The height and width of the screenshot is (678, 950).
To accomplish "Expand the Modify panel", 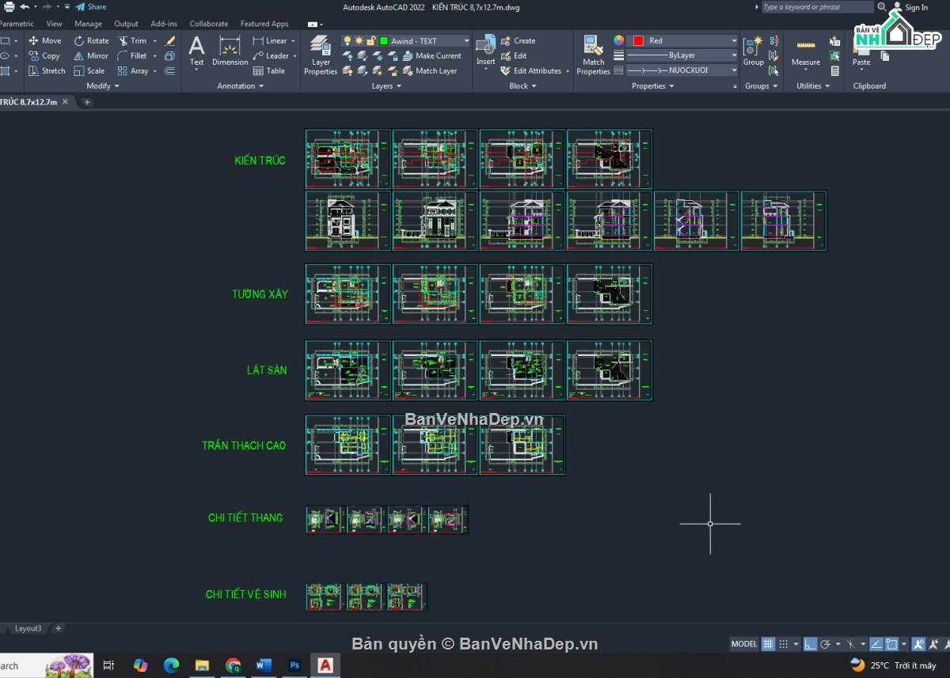I will click(101, 85).
